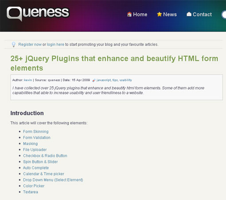Go to Textarea section
226x200 pixels.
point(31,192)
